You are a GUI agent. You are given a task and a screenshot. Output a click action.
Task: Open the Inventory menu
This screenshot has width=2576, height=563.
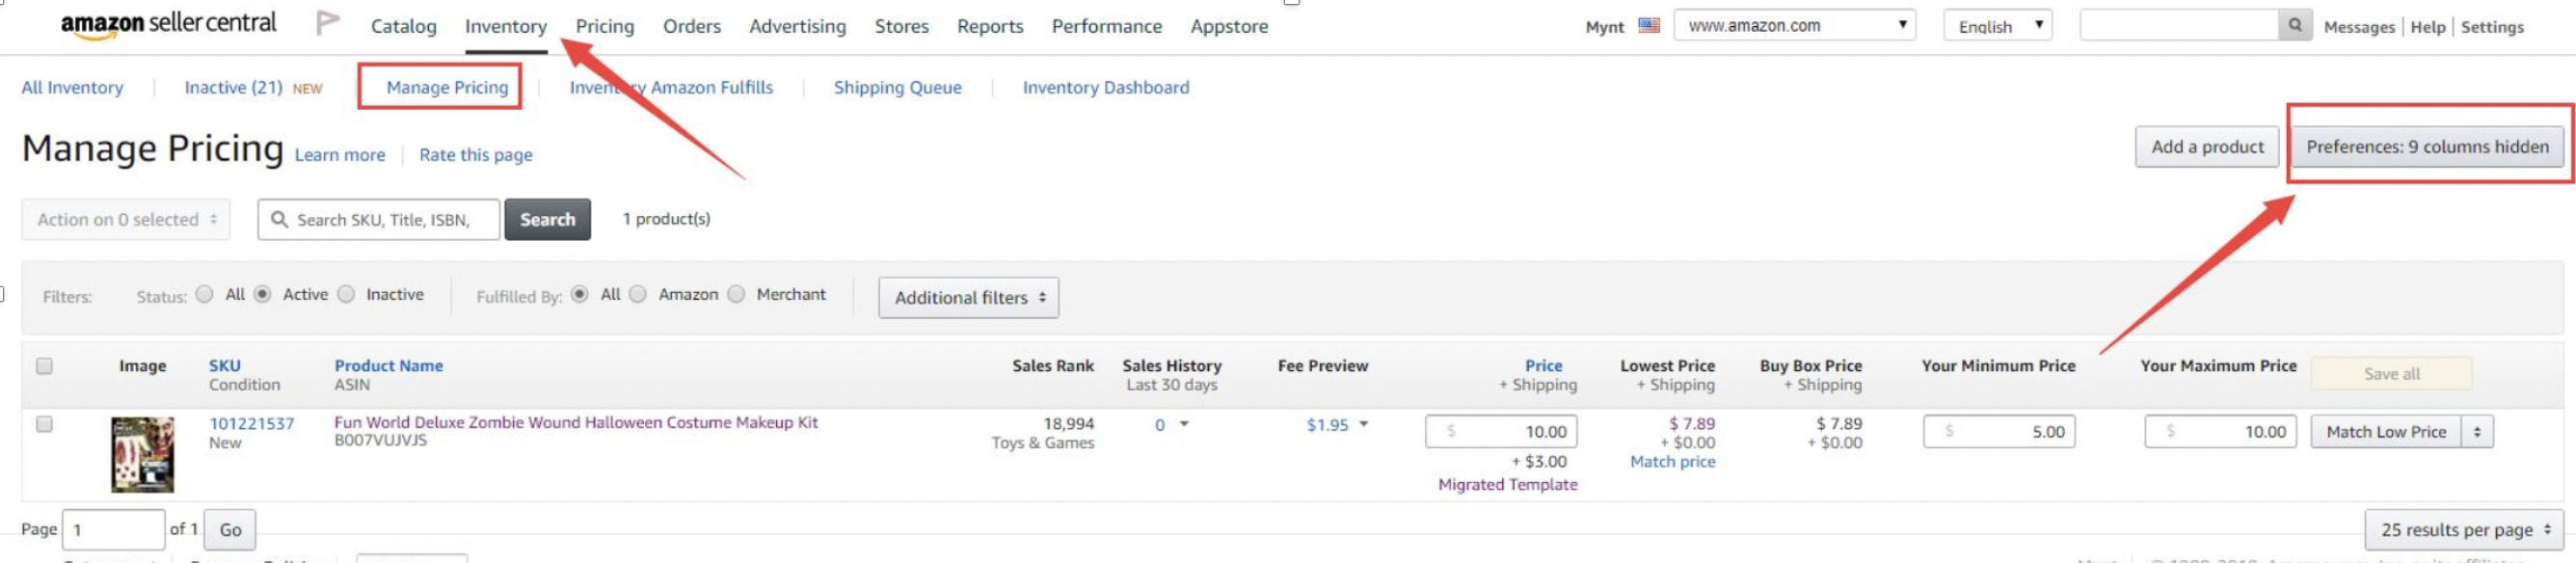[x=506, y=26]
